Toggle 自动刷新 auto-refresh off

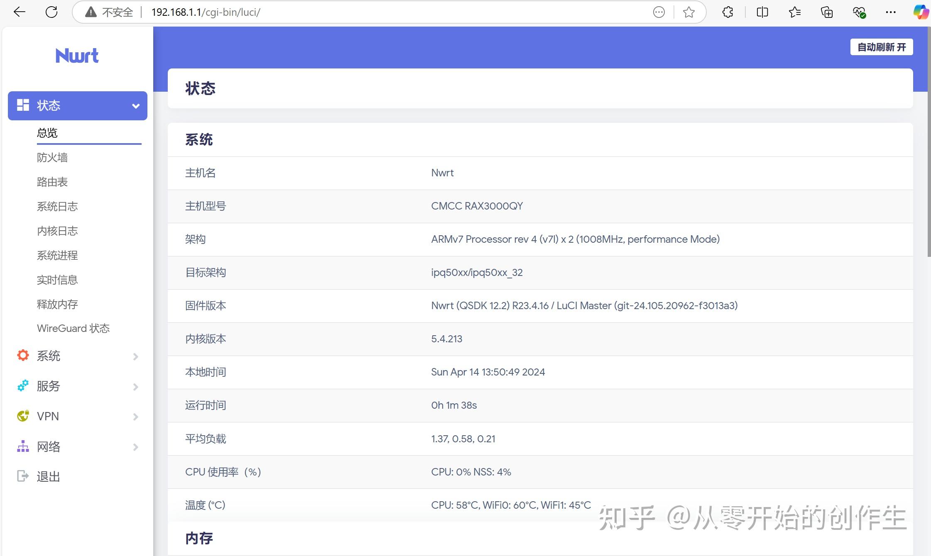(x=881, y=47)
